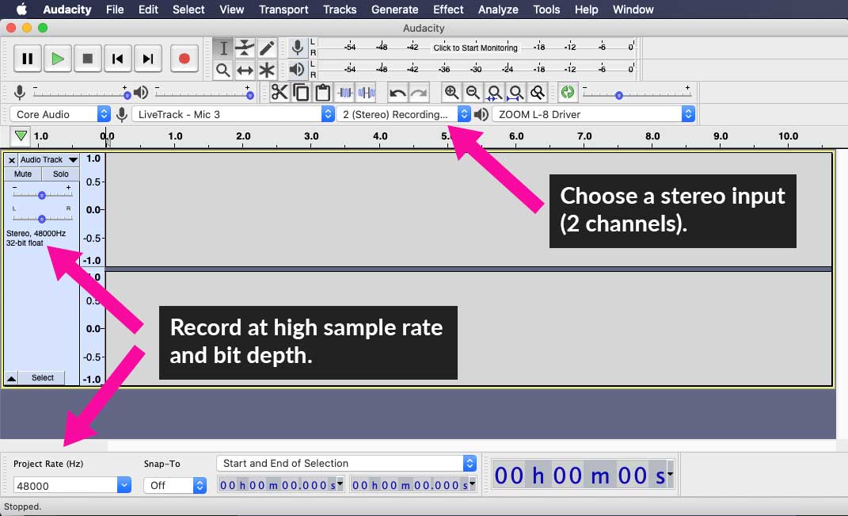Click the green Play-at-Speed icon

pyautogui.click(x=568, y=93)
